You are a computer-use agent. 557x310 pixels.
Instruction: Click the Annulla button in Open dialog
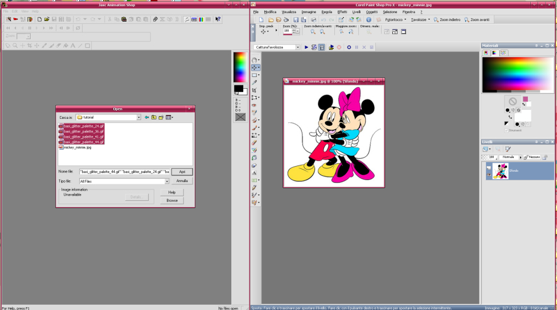coord(182,181)
